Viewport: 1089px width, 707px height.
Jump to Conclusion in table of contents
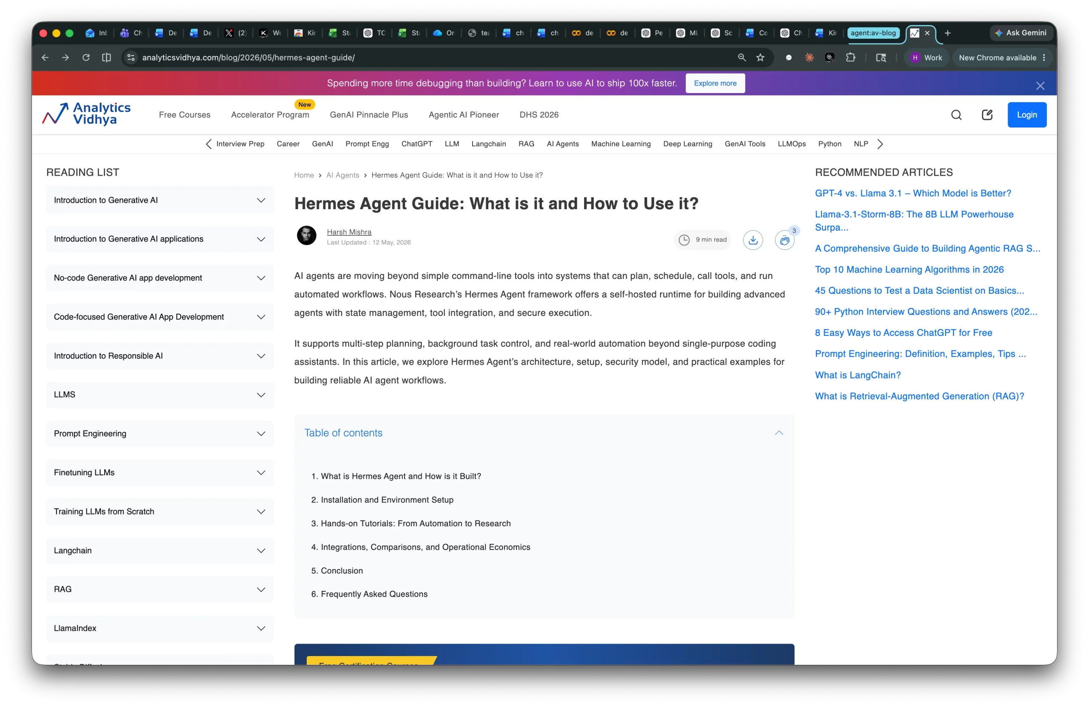point(341,571)
